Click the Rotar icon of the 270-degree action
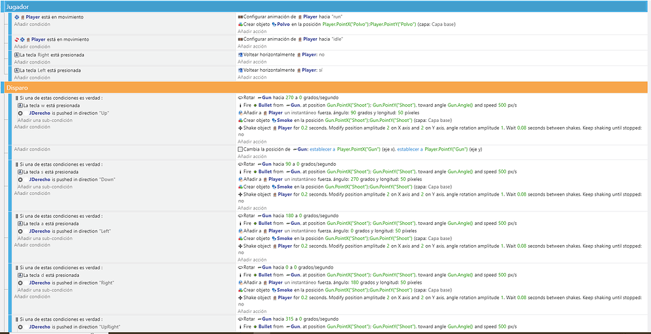Image resolution: width=651 pixels, height=334 pixels. coord(240,98)
